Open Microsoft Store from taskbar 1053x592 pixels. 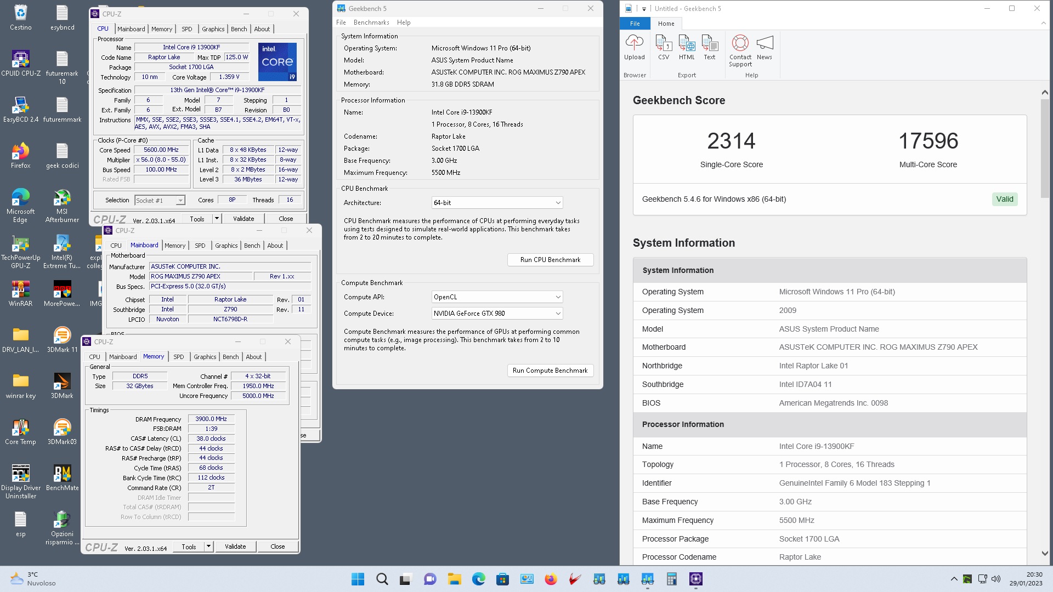502,579
